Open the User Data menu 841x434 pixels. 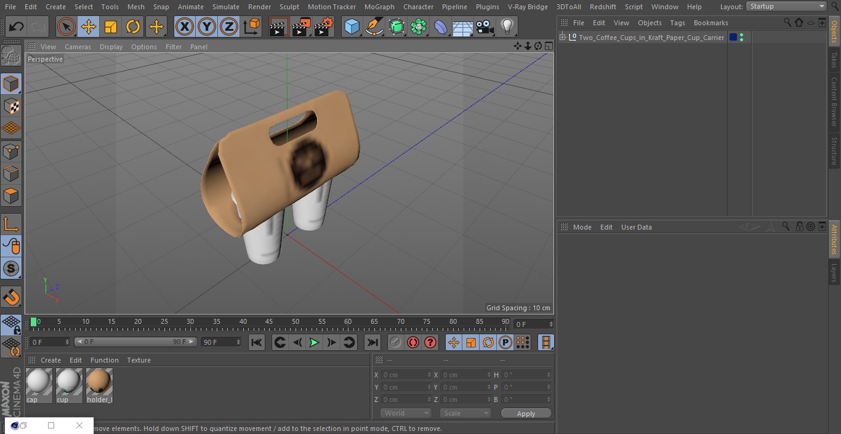pos(636,227)
